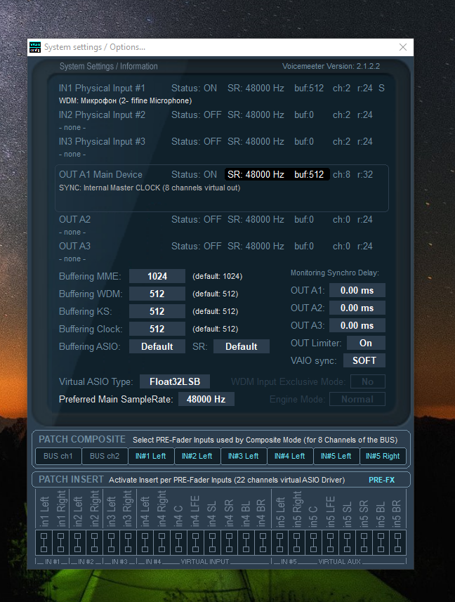
Task: Toggle insert patch for in3 Left
Action: click(x=111, y=542)
